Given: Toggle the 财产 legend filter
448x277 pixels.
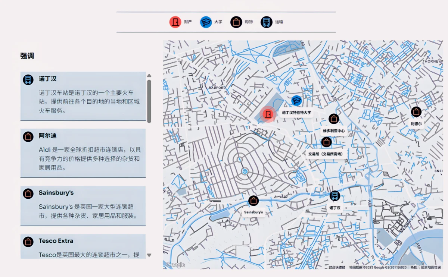Looking at the screenshot, I should 181,22.
